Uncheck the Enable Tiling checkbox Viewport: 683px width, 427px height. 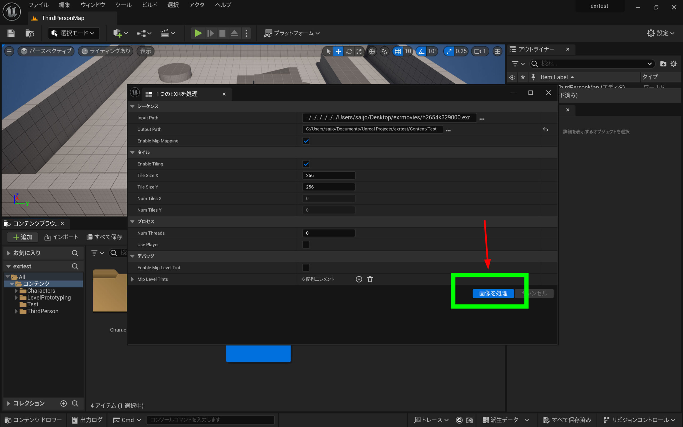[x=306, y=164]
